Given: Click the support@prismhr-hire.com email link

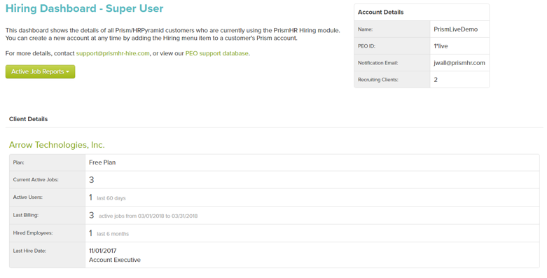Looking at the screenshot, I should coord(113,53).
